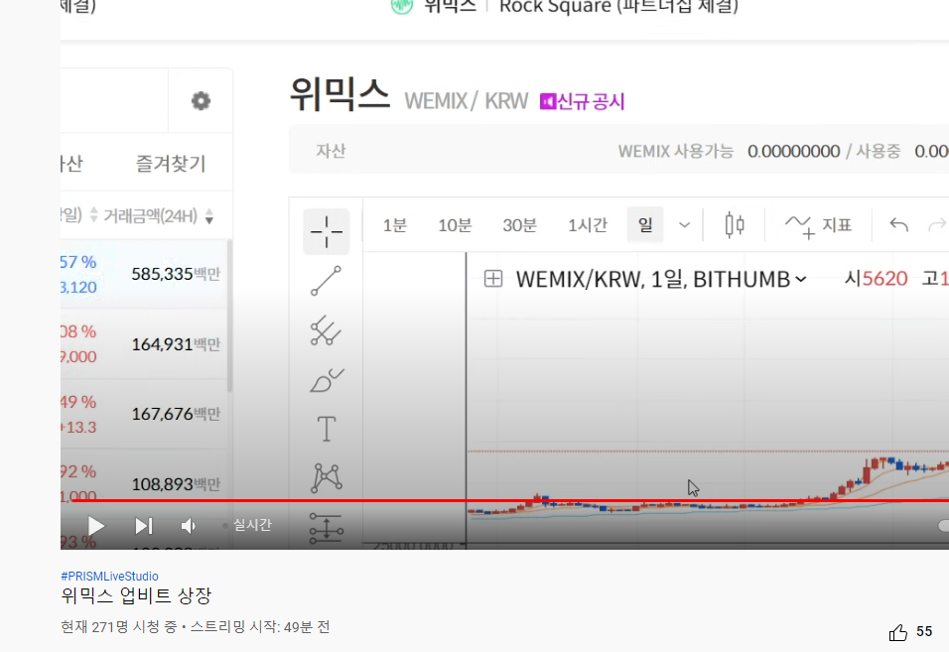Viewport: 949px width, 652px height.
Task: Set chart interval to 일
Action: click(x=645, y=225)
